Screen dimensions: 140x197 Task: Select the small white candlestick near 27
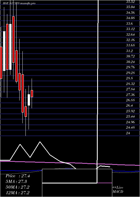(29, 100)
